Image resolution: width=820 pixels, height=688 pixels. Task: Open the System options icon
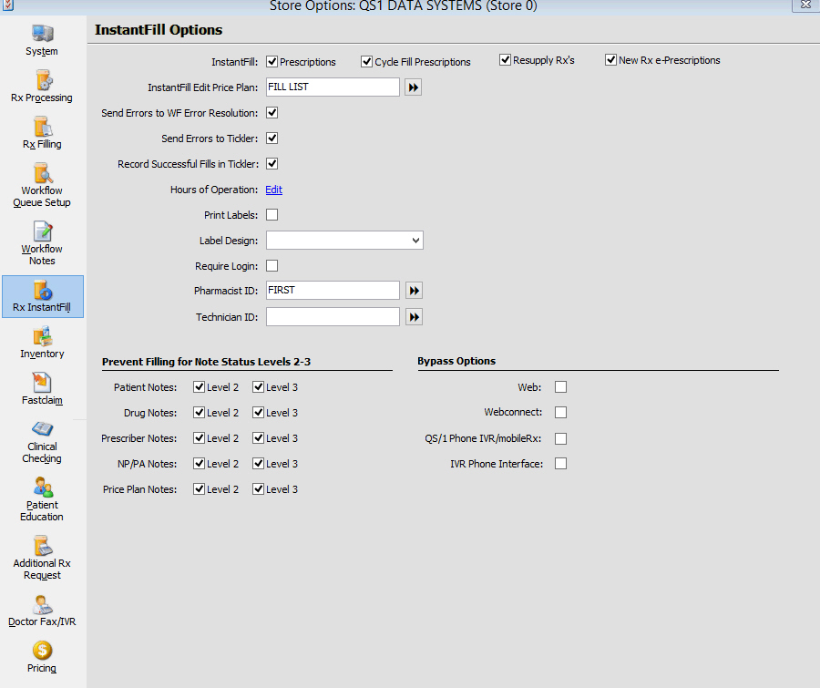click(x=42, y=34)
